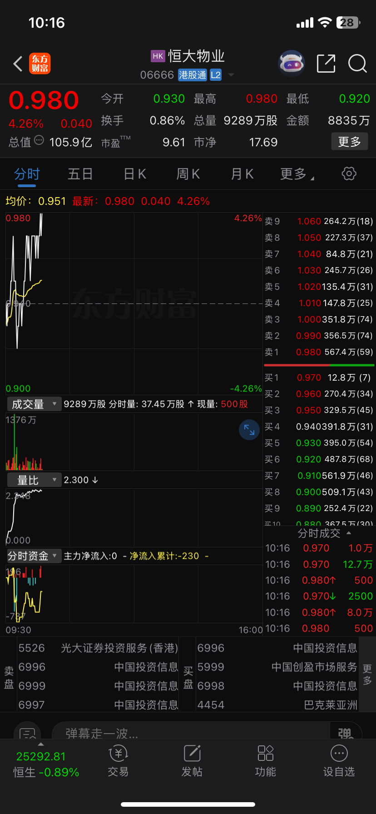Switch to the 月K tab
The image size is (376, 814).
pyautogui.click(x=242, y=174)
